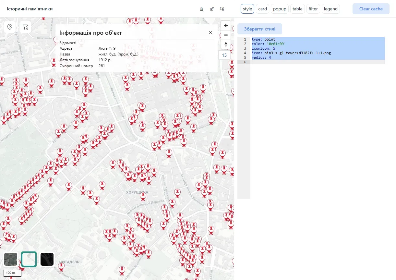Image resolution: width=396 pixels, height=280 pixels.
Task: Zoom in the map with the plus button
Action: (226, 25)
